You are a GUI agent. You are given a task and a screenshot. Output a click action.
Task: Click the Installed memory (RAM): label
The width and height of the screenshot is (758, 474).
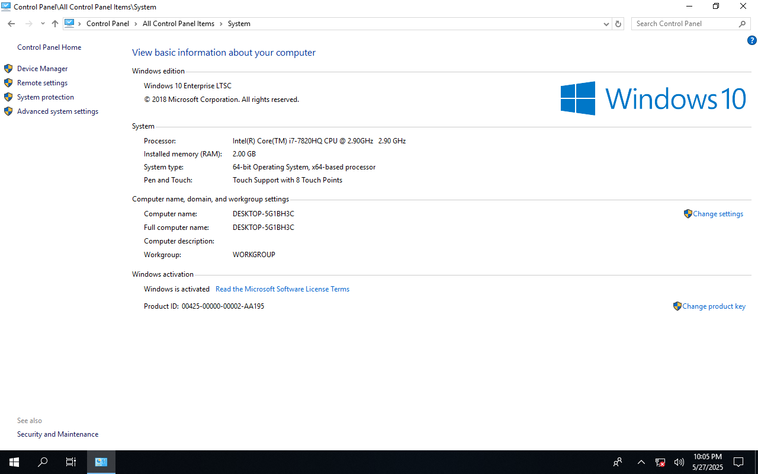coord(183,154)
